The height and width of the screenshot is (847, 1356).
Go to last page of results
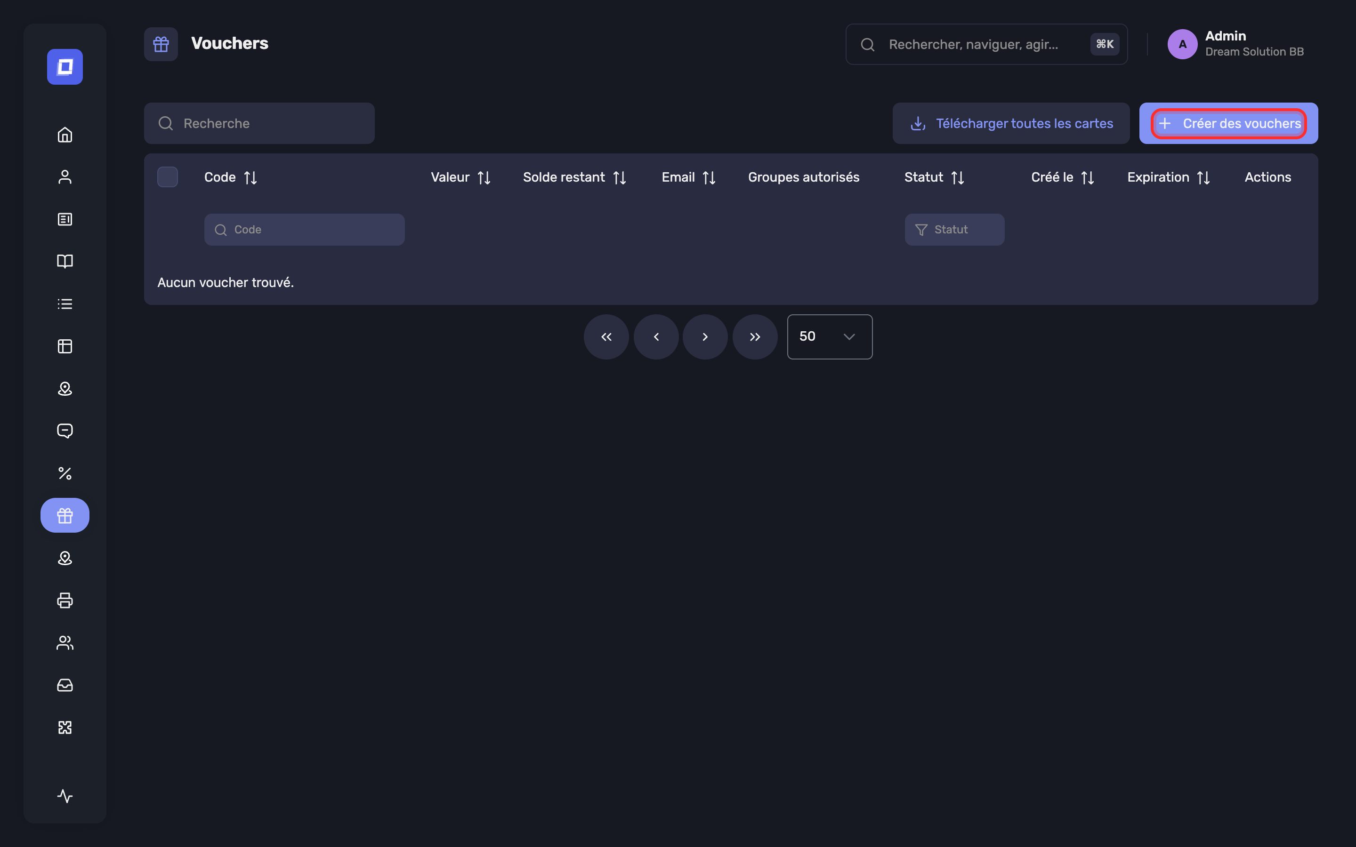pos(755,336)
